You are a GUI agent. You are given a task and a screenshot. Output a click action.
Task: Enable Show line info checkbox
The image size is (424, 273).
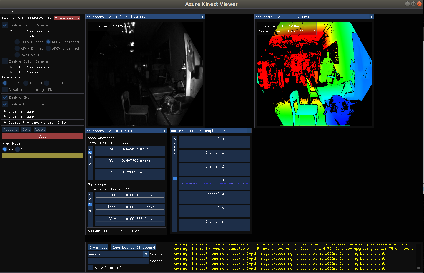[x=90, y=267]
